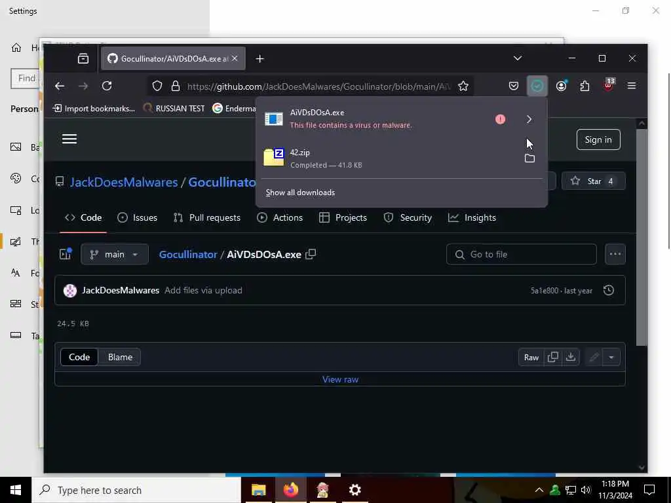
Task: Open commit 5a1e800 link
Action: pos(545,291)
